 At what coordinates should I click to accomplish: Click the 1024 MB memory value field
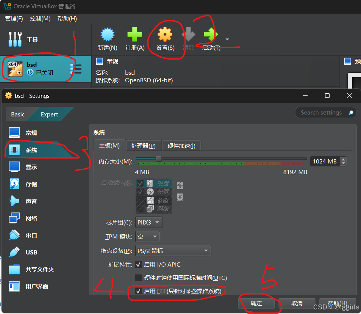[x=325, y=162]
